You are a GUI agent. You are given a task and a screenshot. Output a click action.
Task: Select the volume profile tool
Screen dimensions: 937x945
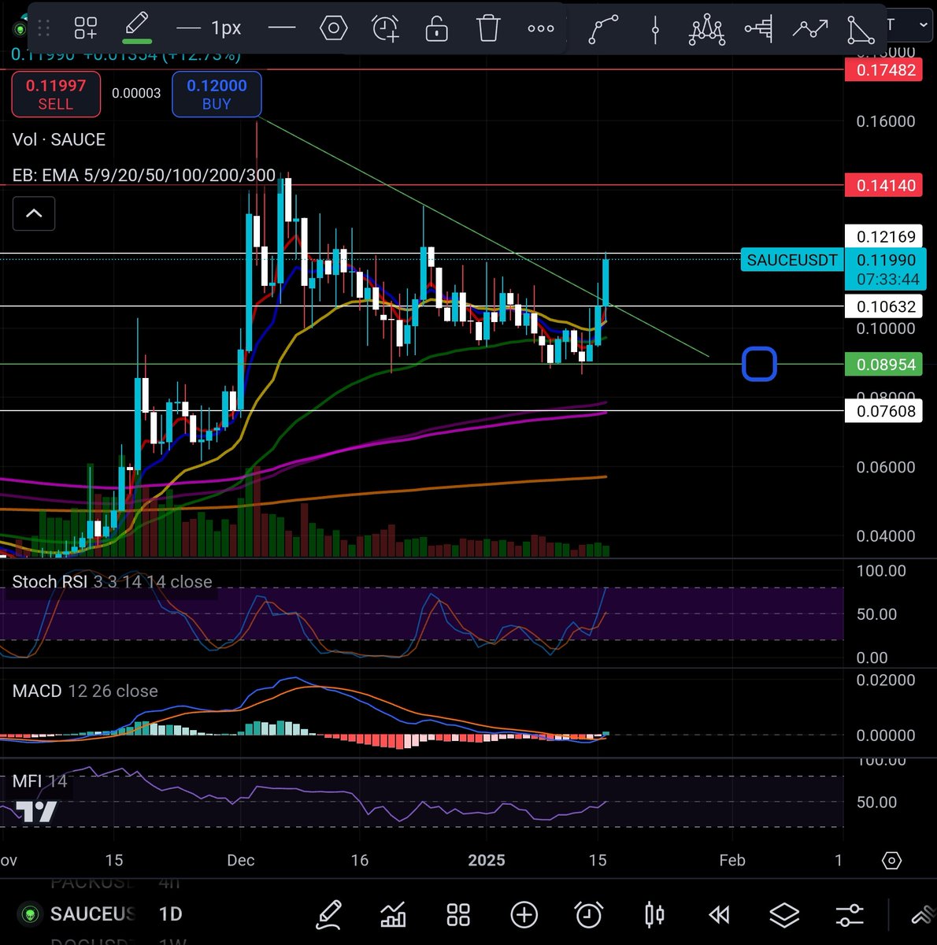(x=759, y=29)
